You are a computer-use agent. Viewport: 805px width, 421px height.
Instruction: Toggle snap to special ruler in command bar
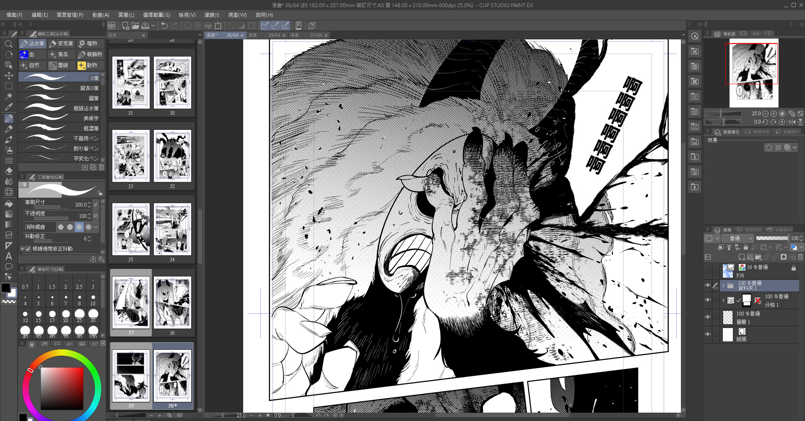(275, 26)
